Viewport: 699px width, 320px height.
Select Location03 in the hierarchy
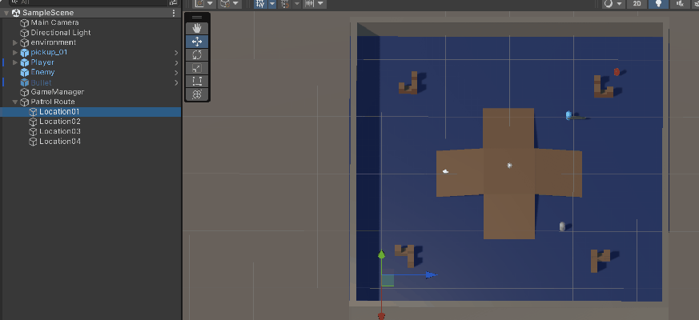(90, 131)
